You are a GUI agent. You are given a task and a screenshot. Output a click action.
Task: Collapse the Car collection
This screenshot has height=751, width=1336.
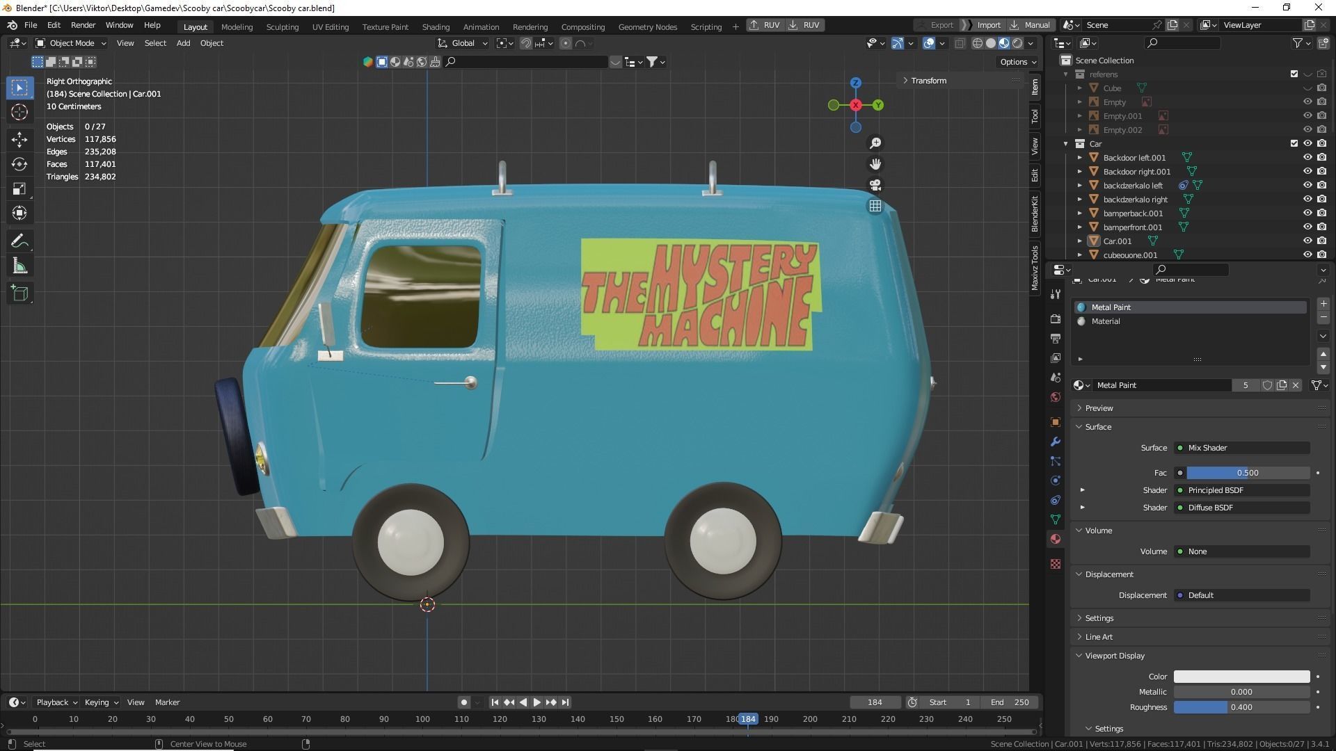[x=1066, y=144]
